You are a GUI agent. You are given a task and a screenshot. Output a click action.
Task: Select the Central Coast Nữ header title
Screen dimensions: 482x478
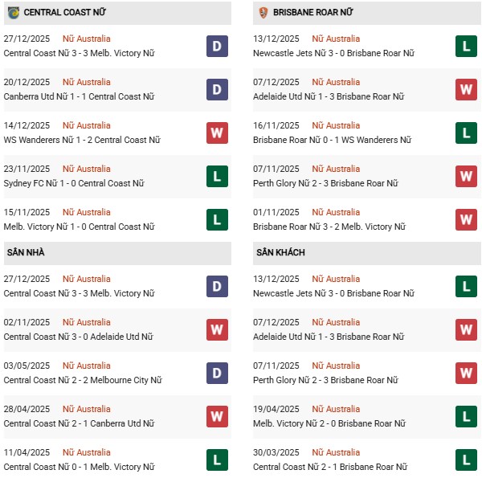point(64,13)
